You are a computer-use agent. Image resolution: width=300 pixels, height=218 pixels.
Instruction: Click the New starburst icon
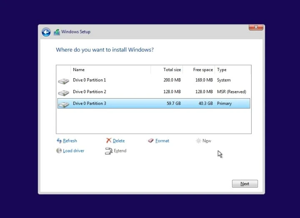pos(198,141)
